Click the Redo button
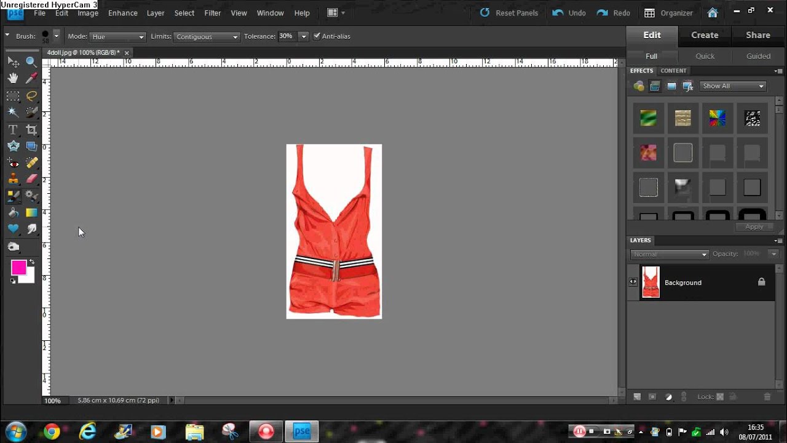787x443 pixels. 613,13
